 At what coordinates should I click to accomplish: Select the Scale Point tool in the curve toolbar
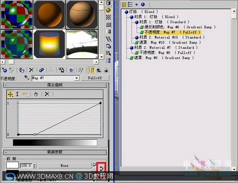18,94
